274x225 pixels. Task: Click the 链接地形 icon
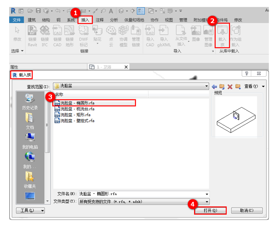tap(70, 30)
